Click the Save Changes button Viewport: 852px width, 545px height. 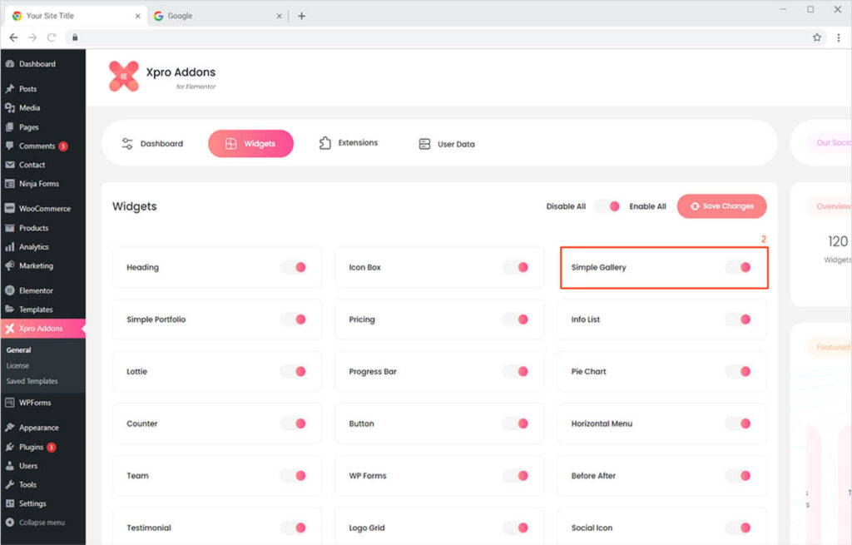pyautogui.click(x=721, y=206)
